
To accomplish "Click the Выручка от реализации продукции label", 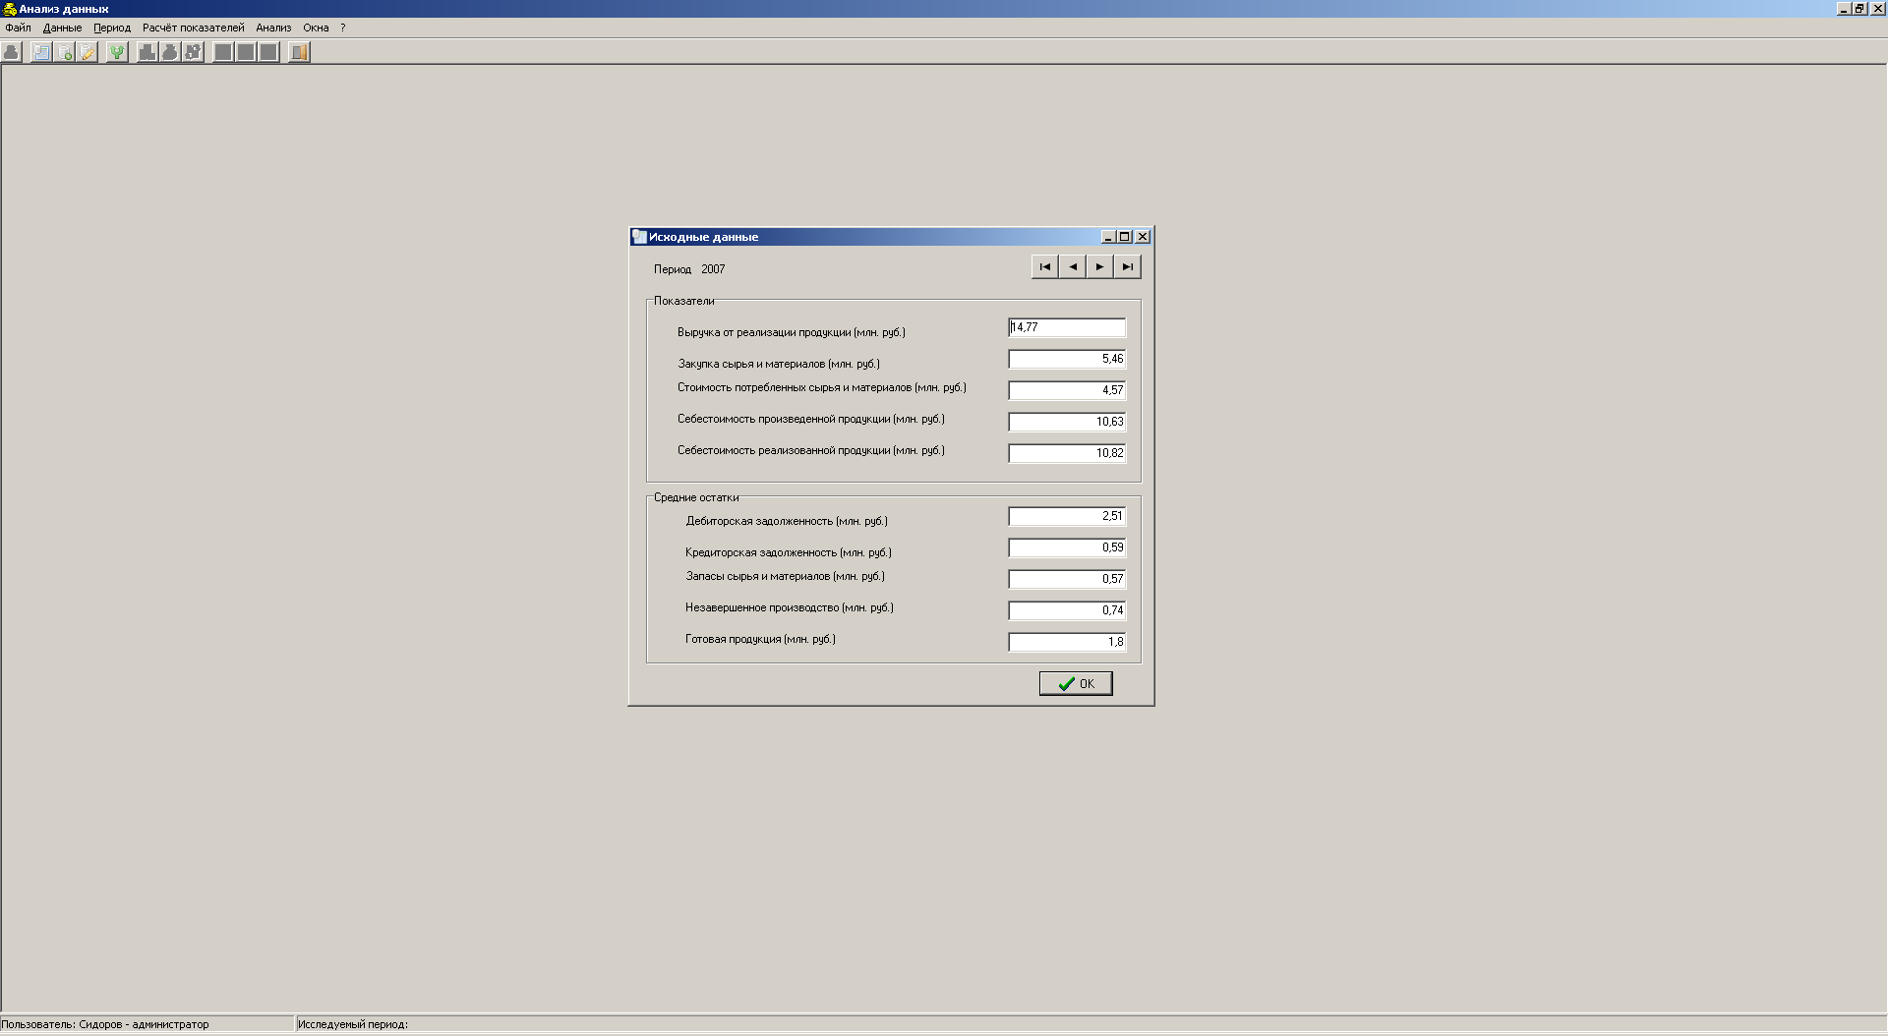I will point(792,332).
